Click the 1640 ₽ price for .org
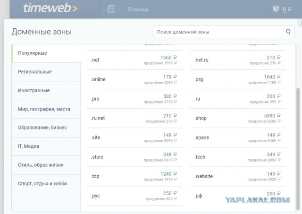 (x=272, y=77)
